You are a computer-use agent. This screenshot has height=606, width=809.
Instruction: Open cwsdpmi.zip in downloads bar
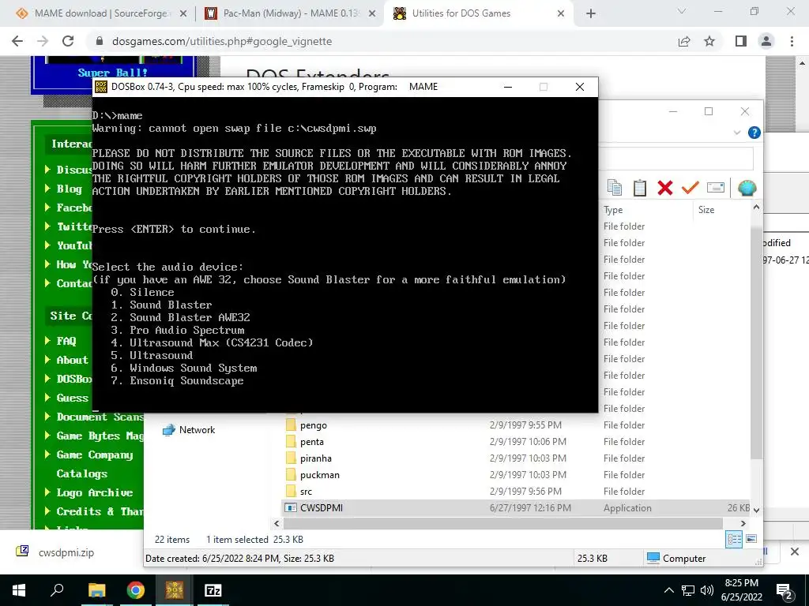pos(66,552)
